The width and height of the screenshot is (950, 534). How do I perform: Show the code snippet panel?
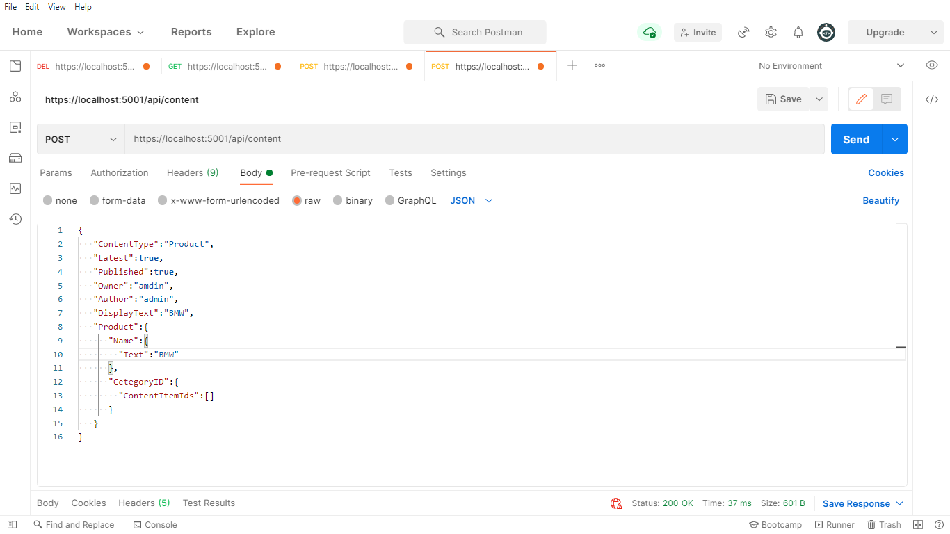[x=932, y=99]
